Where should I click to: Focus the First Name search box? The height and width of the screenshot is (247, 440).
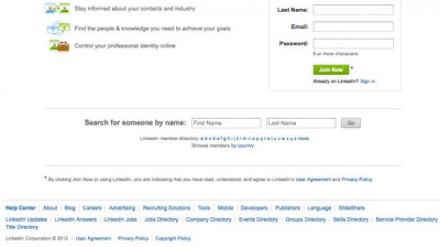point(226,123)
